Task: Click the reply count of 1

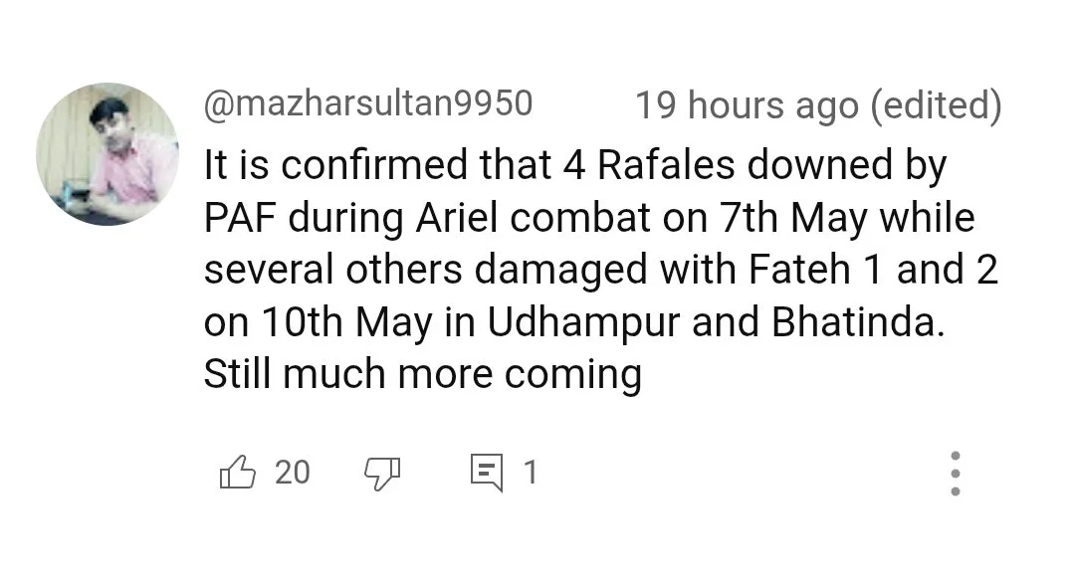Action: [531, 472]
